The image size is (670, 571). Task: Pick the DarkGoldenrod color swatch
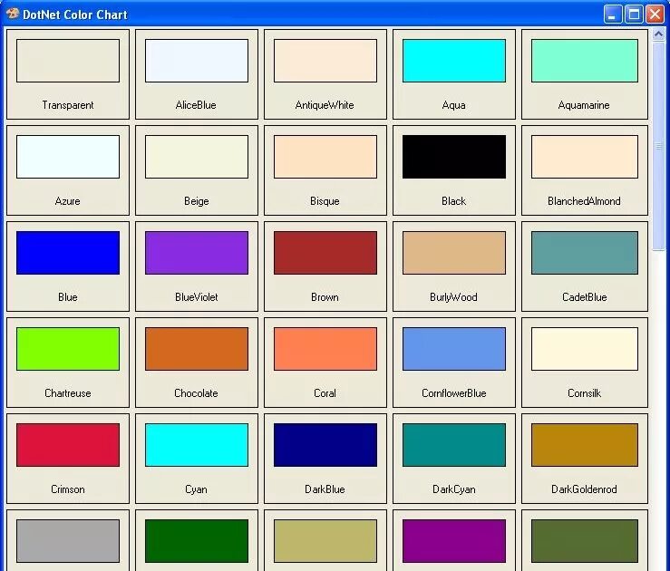click(585, 445)
